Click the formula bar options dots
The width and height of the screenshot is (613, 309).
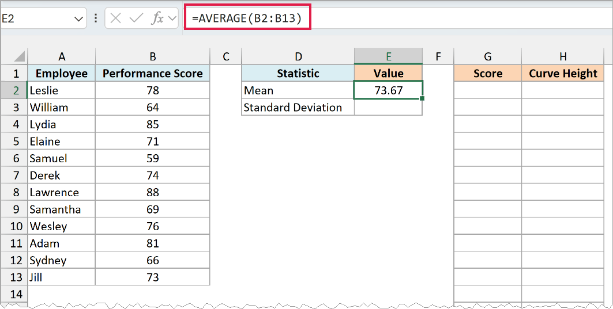(x=96, y=18)
